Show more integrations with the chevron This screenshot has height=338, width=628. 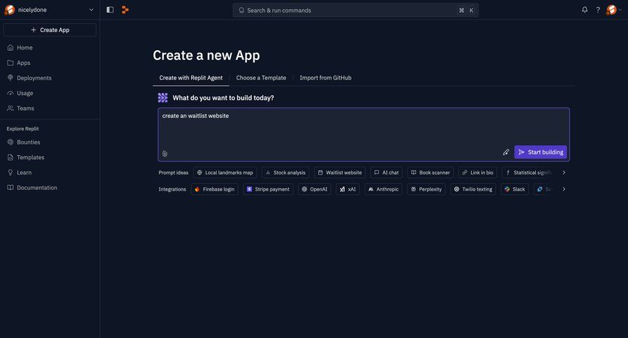click(564, 189)
